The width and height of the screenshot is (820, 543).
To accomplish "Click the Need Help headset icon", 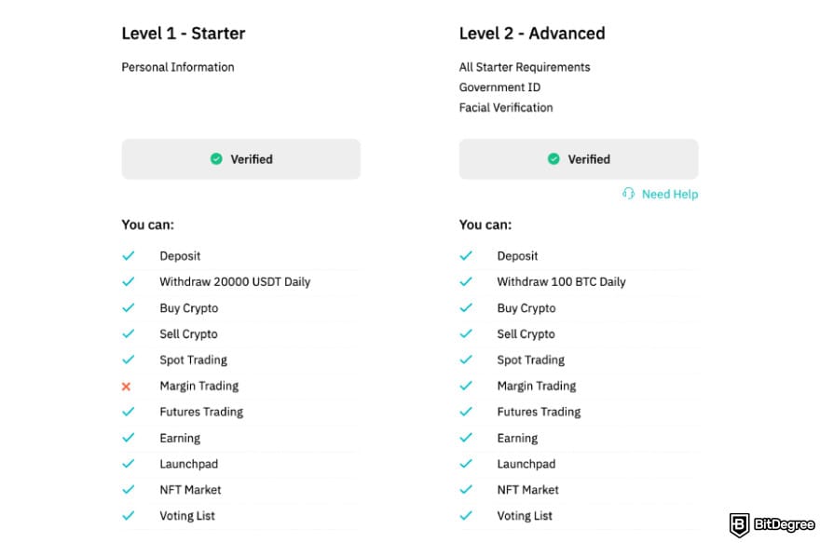I will pyautogui.click(x=628, y=194).
